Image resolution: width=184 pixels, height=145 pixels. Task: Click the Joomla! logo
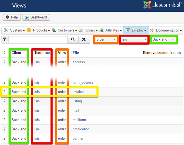click(162, 5)
